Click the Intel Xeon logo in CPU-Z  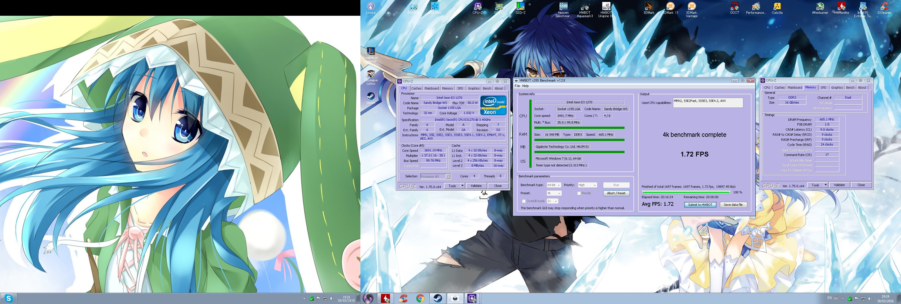point(493,105)
